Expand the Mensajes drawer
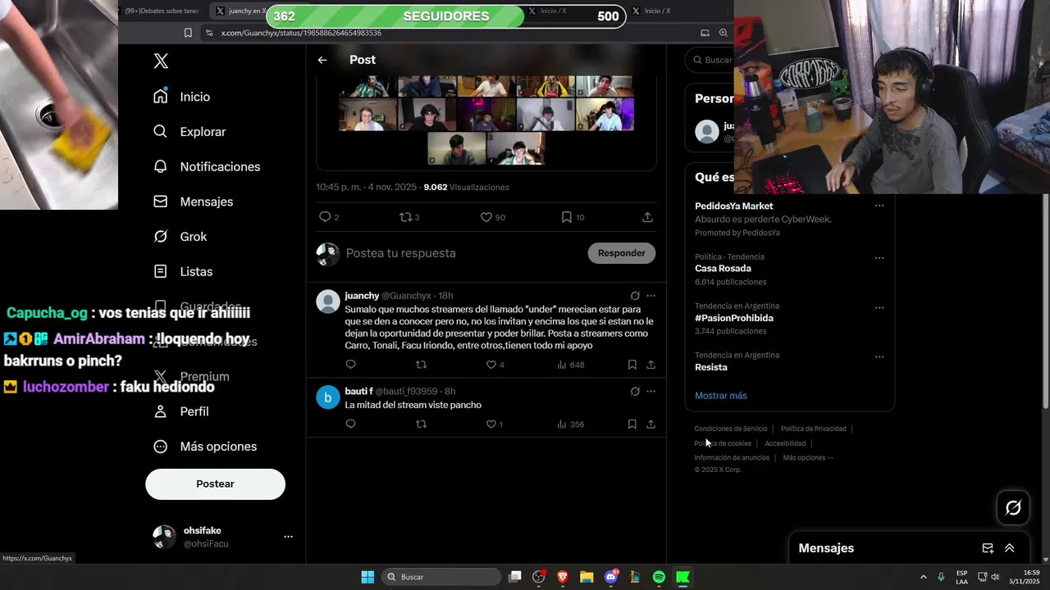 coord(1010,548)
